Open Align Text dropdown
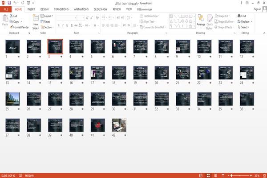Viewport: 267px width, 178px height. (x=147, y=21)
